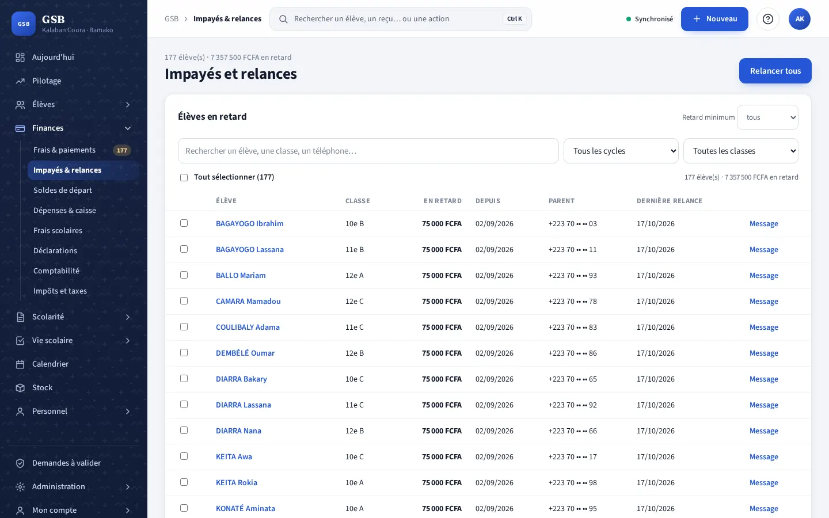Send Message to DEMBÉLÉ Oumar's parent
The image size is (829, 518).
pyautogui.click(x=764, y=353)
